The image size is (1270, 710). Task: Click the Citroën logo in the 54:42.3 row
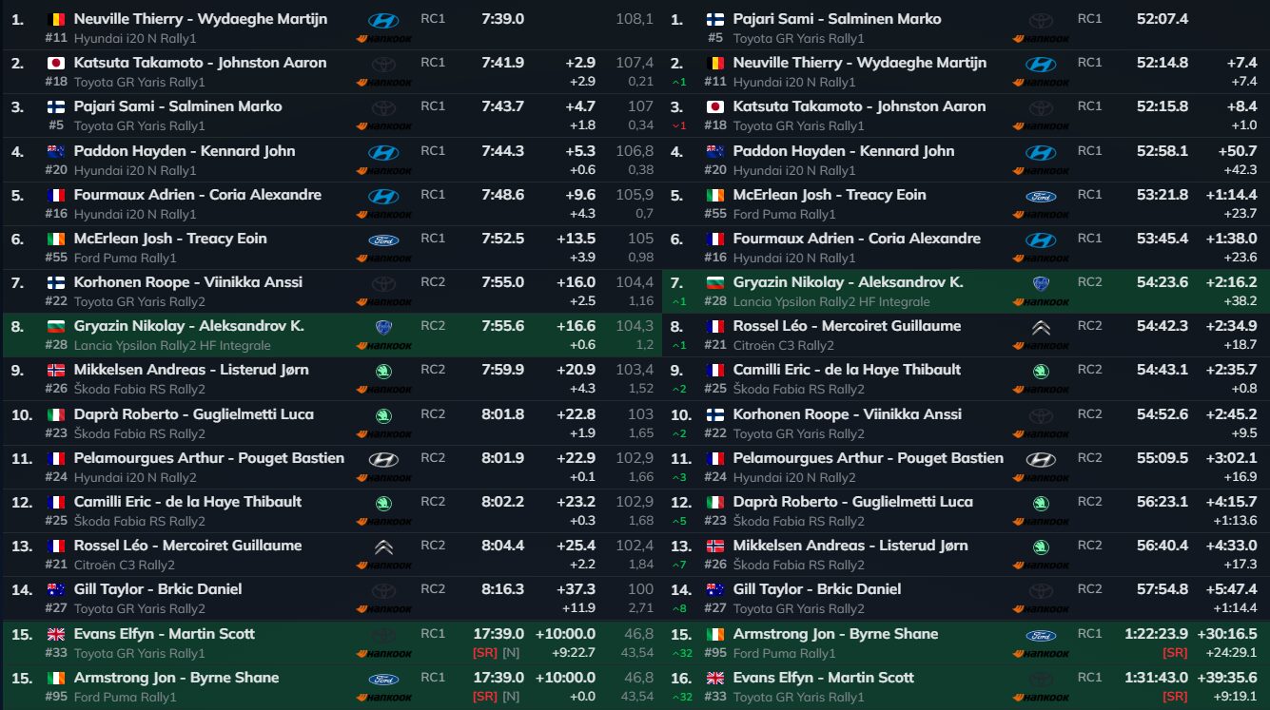(x=1041, y=328)
